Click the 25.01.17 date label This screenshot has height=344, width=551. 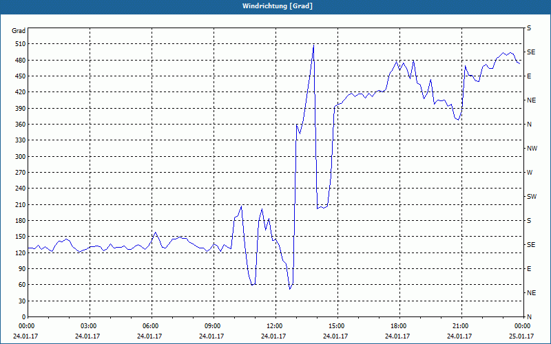click(x=521, y=336)
